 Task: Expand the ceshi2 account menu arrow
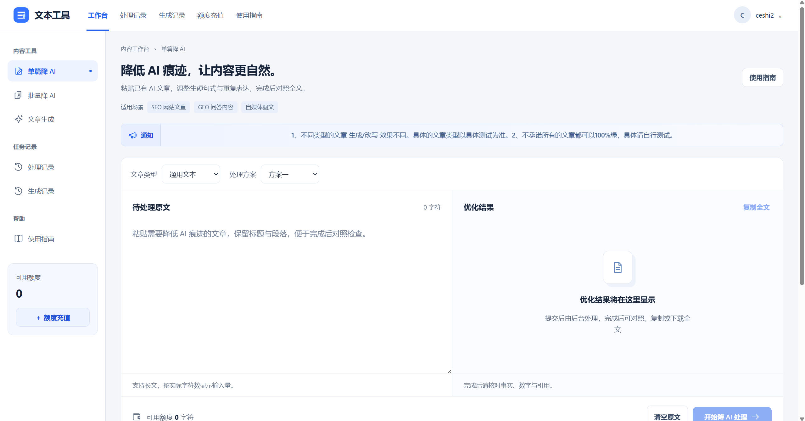coord(780,17)
